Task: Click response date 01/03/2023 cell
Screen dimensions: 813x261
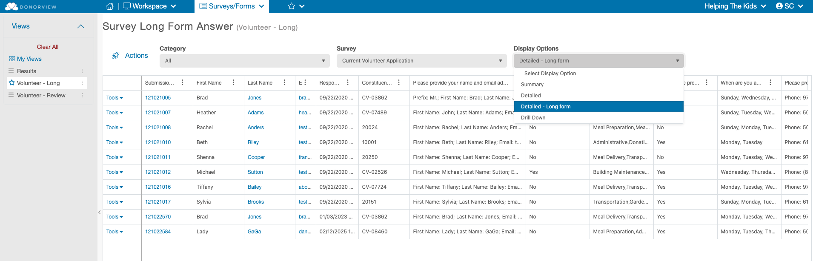Action: [x=336, y=217]
